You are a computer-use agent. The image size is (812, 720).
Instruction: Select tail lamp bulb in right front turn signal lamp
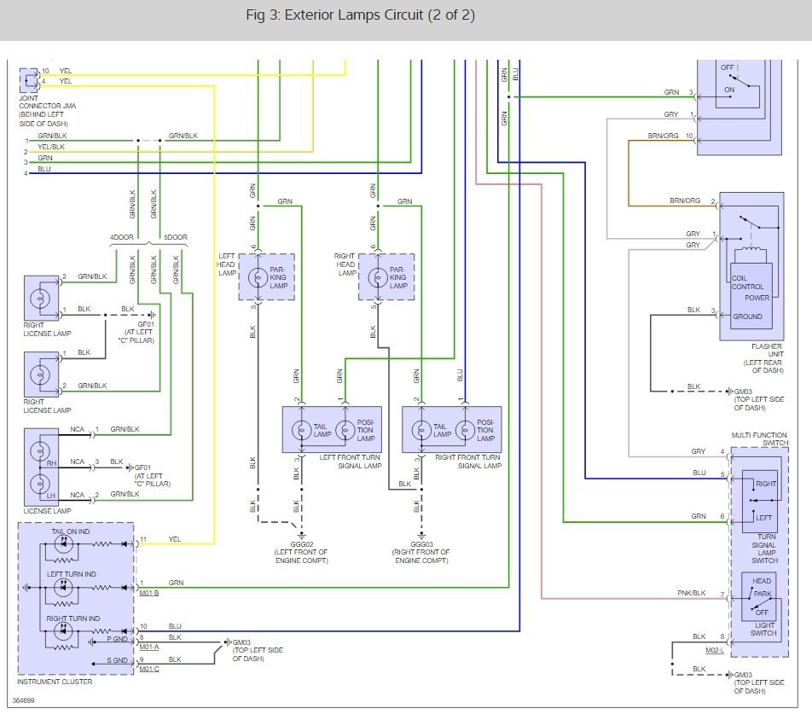click(421, 430)
